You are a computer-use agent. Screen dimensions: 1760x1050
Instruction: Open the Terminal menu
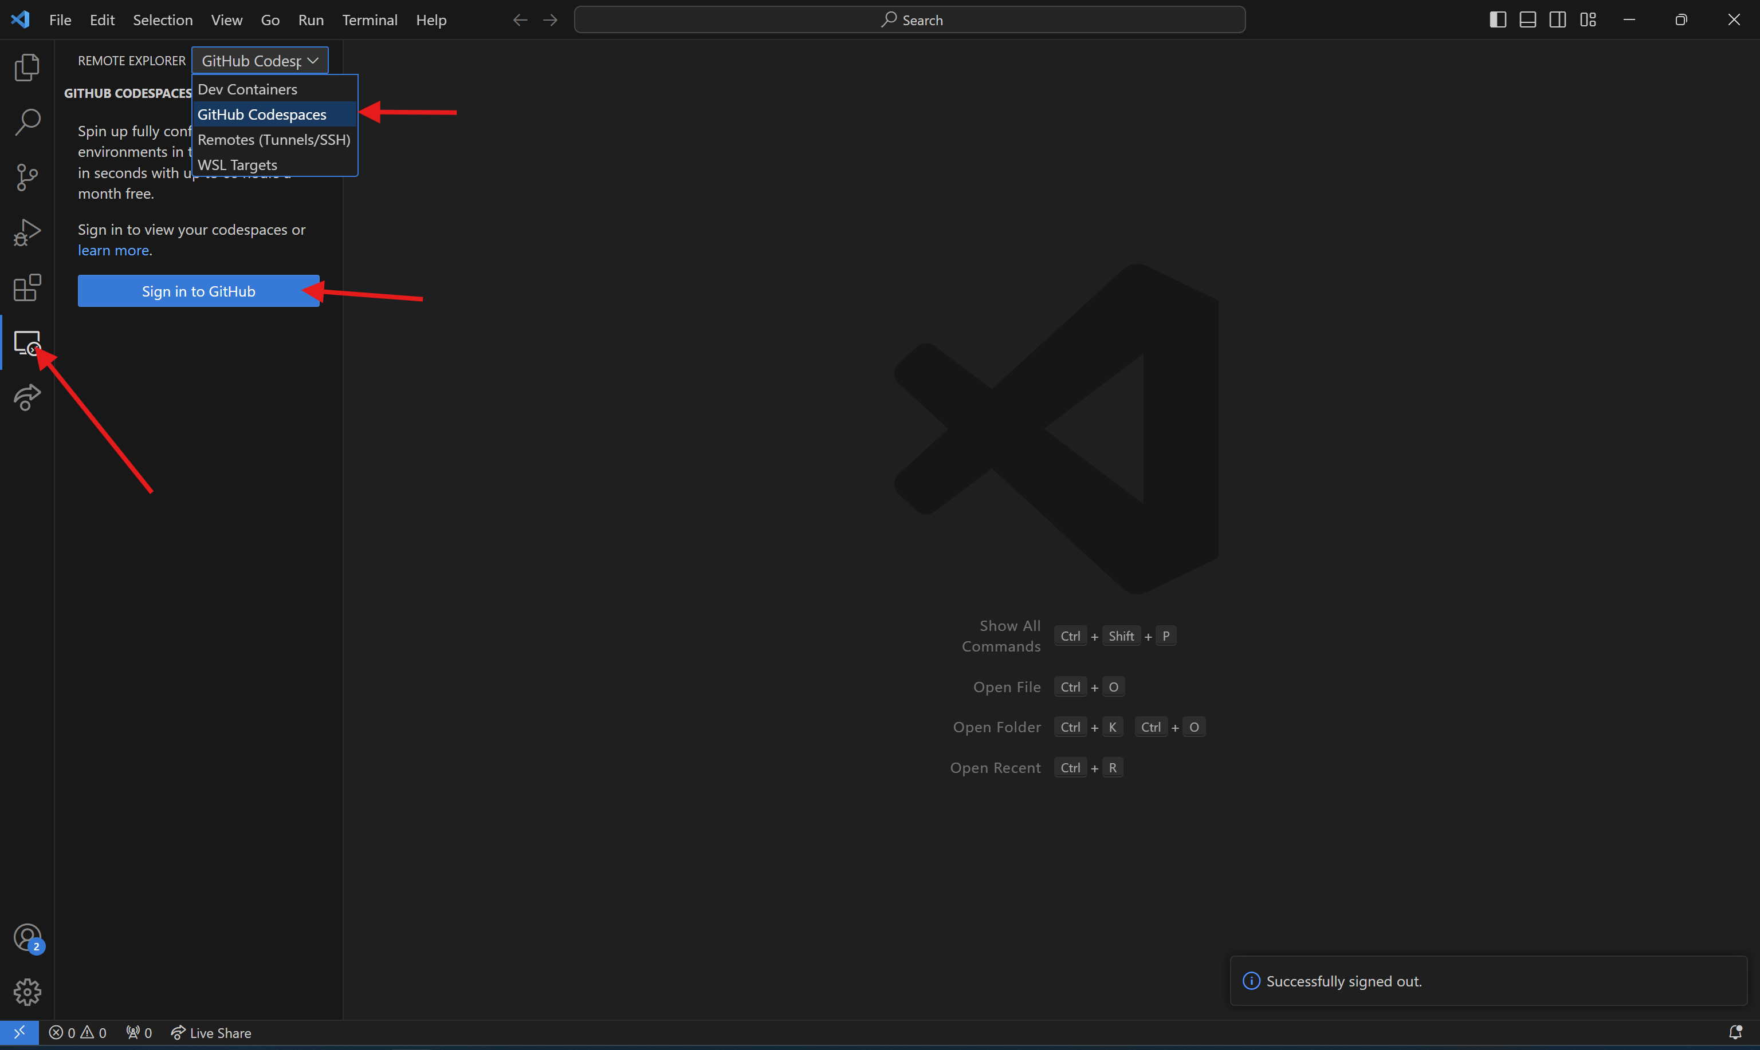(370, 20)
